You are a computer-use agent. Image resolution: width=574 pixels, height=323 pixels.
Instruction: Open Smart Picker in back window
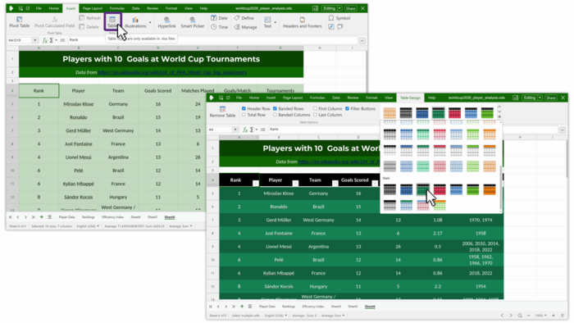coord(193,22)
